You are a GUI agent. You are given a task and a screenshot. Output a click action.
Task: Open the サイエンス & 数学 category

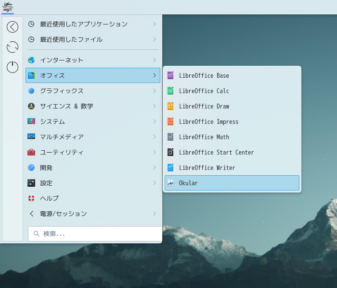point(93,106)
